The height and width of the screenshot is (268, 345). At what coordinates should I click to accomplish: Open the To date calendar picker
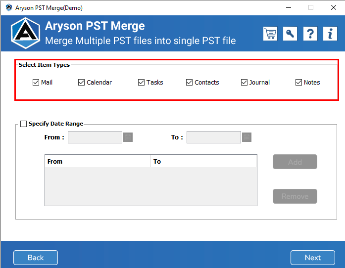pyautogui.click(x=246, y=137)
